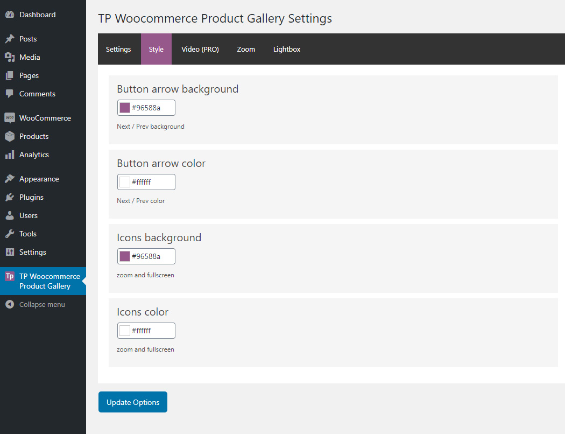565x434 pixels.
Task: Click the Icons color hex value field
Action: [x=146, y=331]
